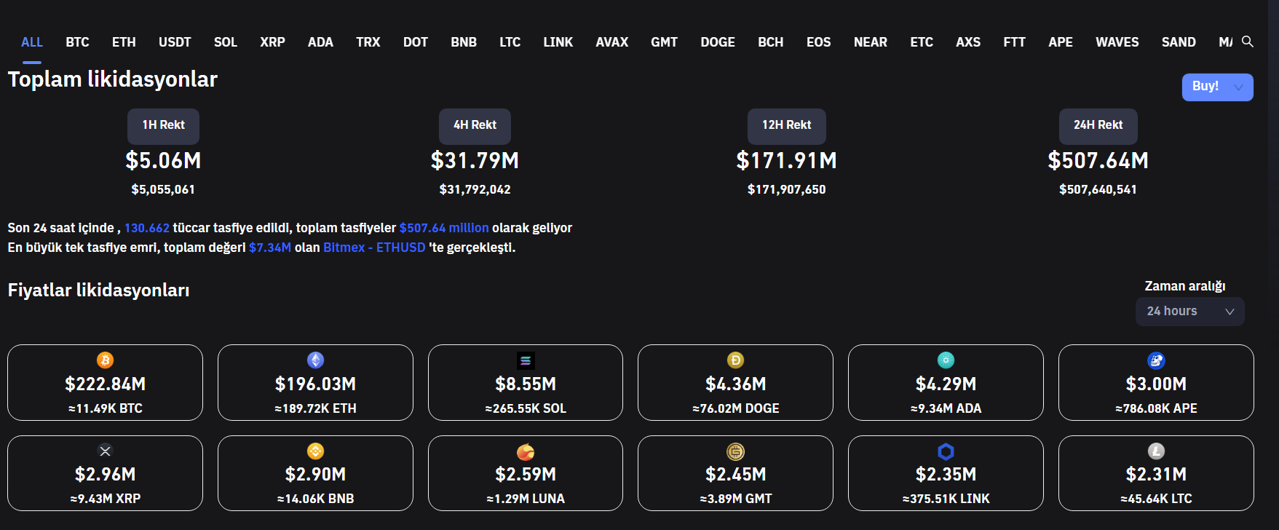Select the BNB coin icon
This screenshot has height=530, width=1279.
[x=315, y=451]
